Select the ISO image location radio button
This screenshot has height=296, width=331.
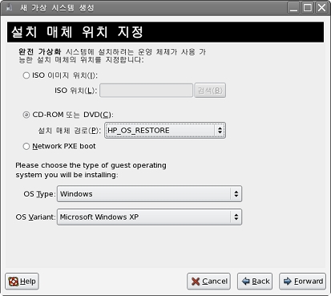tap(26, 75)
